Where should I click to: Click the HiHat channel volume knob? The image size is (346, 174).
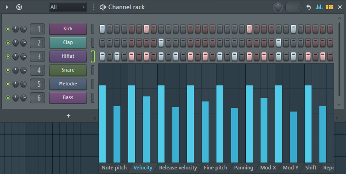23,56
